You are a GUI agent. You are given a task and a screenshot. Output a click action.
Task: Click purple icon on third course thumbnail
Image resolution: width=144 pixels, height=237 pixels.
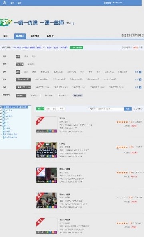pos(56,182)
